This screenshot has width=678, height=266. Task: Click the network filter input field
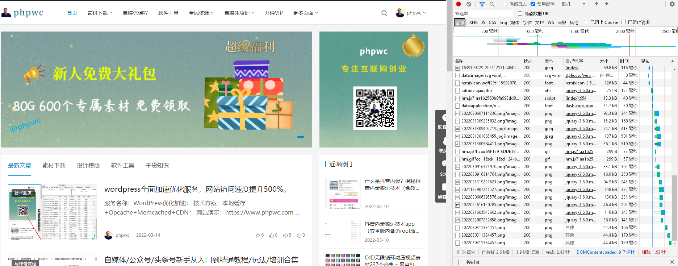point(484,13)
